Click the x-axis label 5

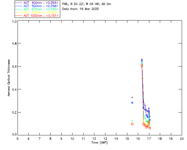point(18,139)
